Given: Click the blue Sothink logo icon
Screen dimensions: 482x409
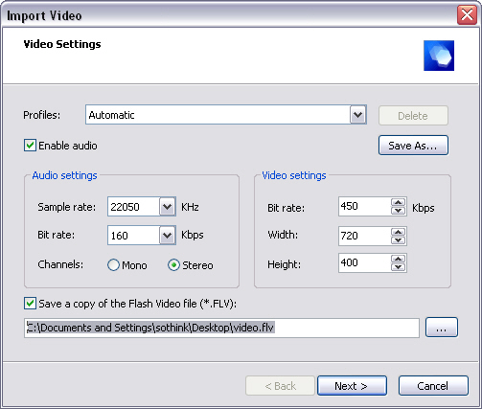Looking at the screenshot, I should (439, 56).
